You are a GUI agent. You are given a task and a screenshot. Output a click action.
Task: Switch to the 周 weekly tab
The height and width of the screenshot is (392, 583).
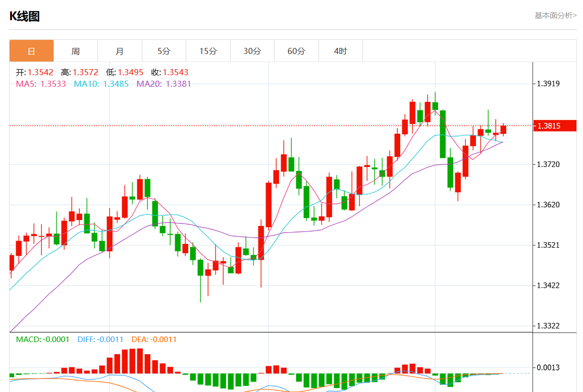click(76, 51)
